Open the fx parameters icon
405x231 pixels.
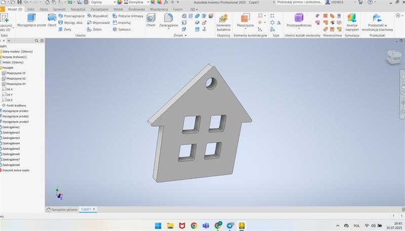pos(166,3)
